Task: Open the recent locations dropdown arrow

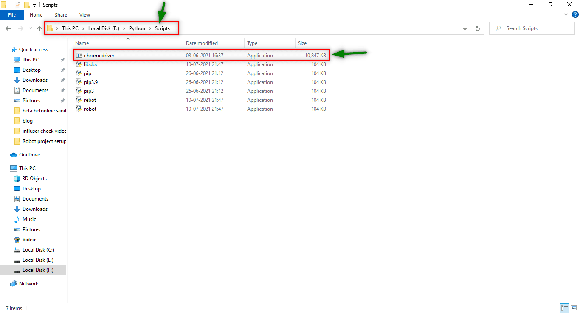Action: tap(31, 28)
